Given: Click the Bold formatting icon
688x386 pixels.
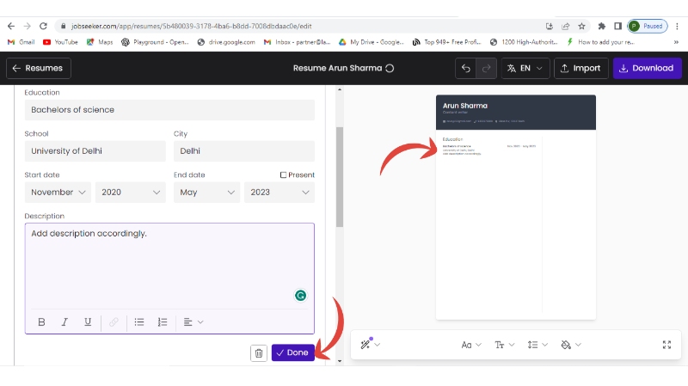Looking at the screenshot, I should tap(41, 322).
